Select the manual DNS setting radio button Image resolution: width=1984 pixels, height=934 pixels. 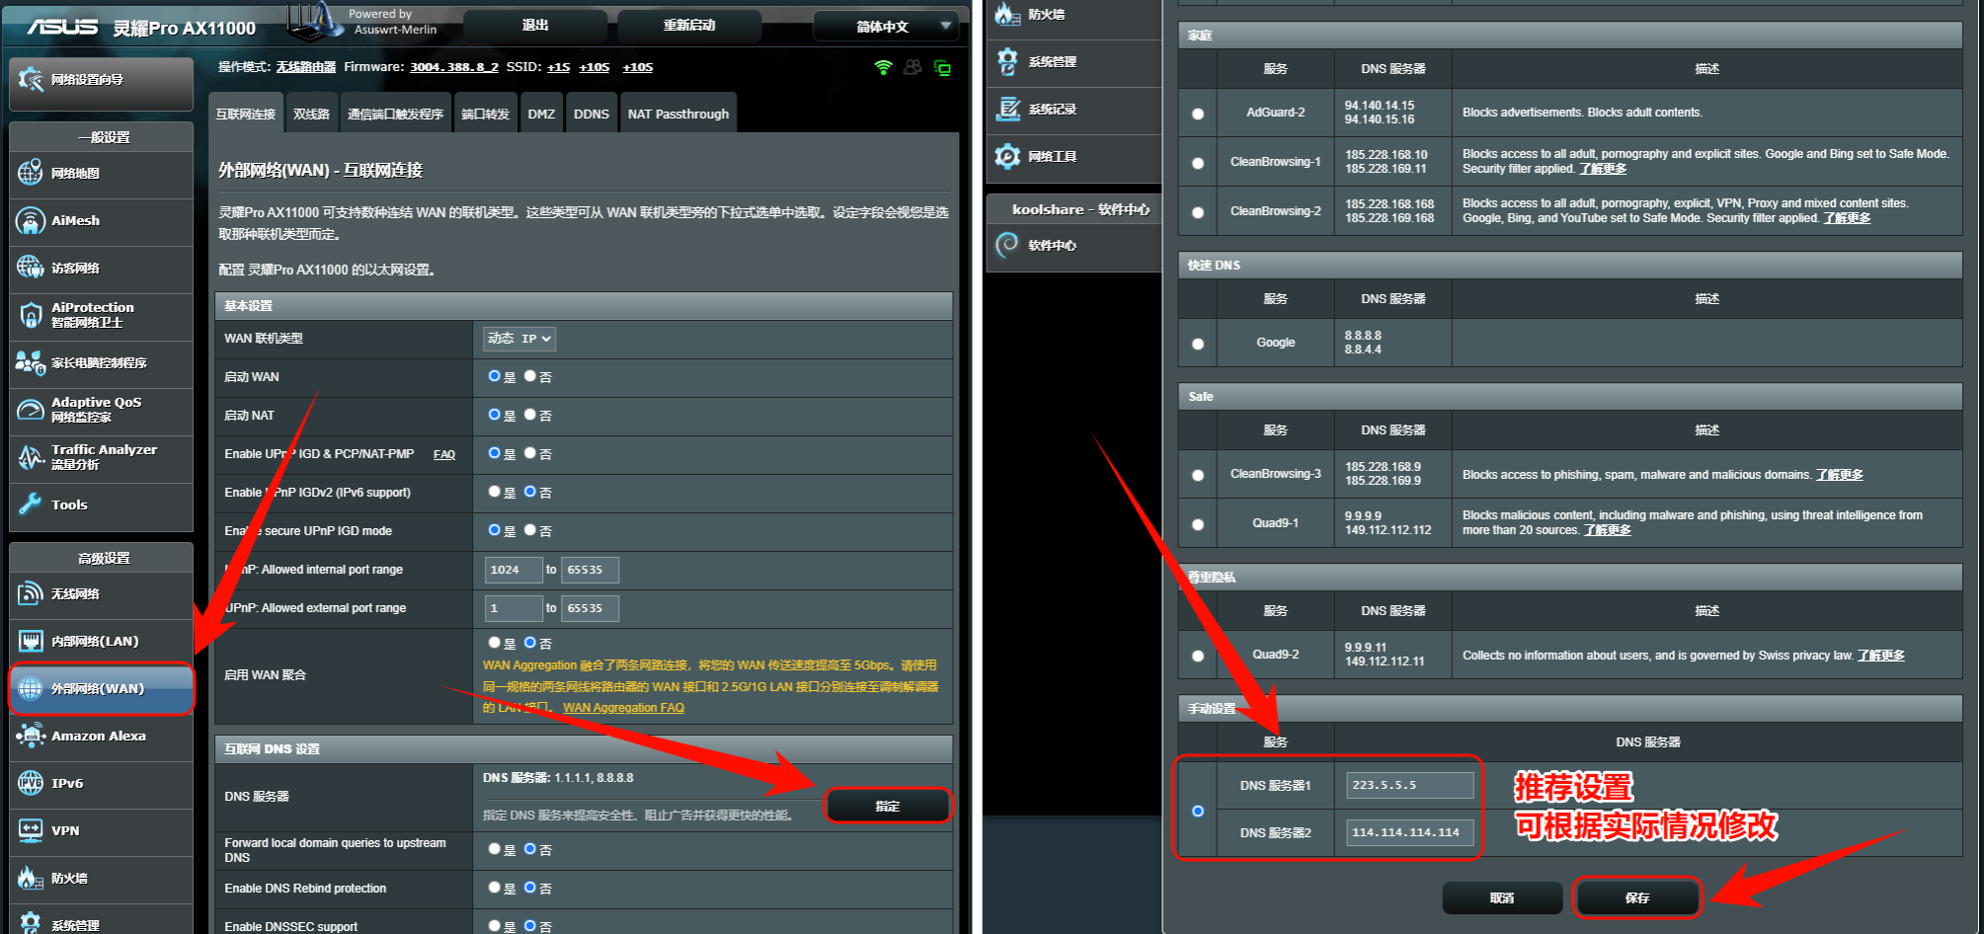[x=1198, y=811]
